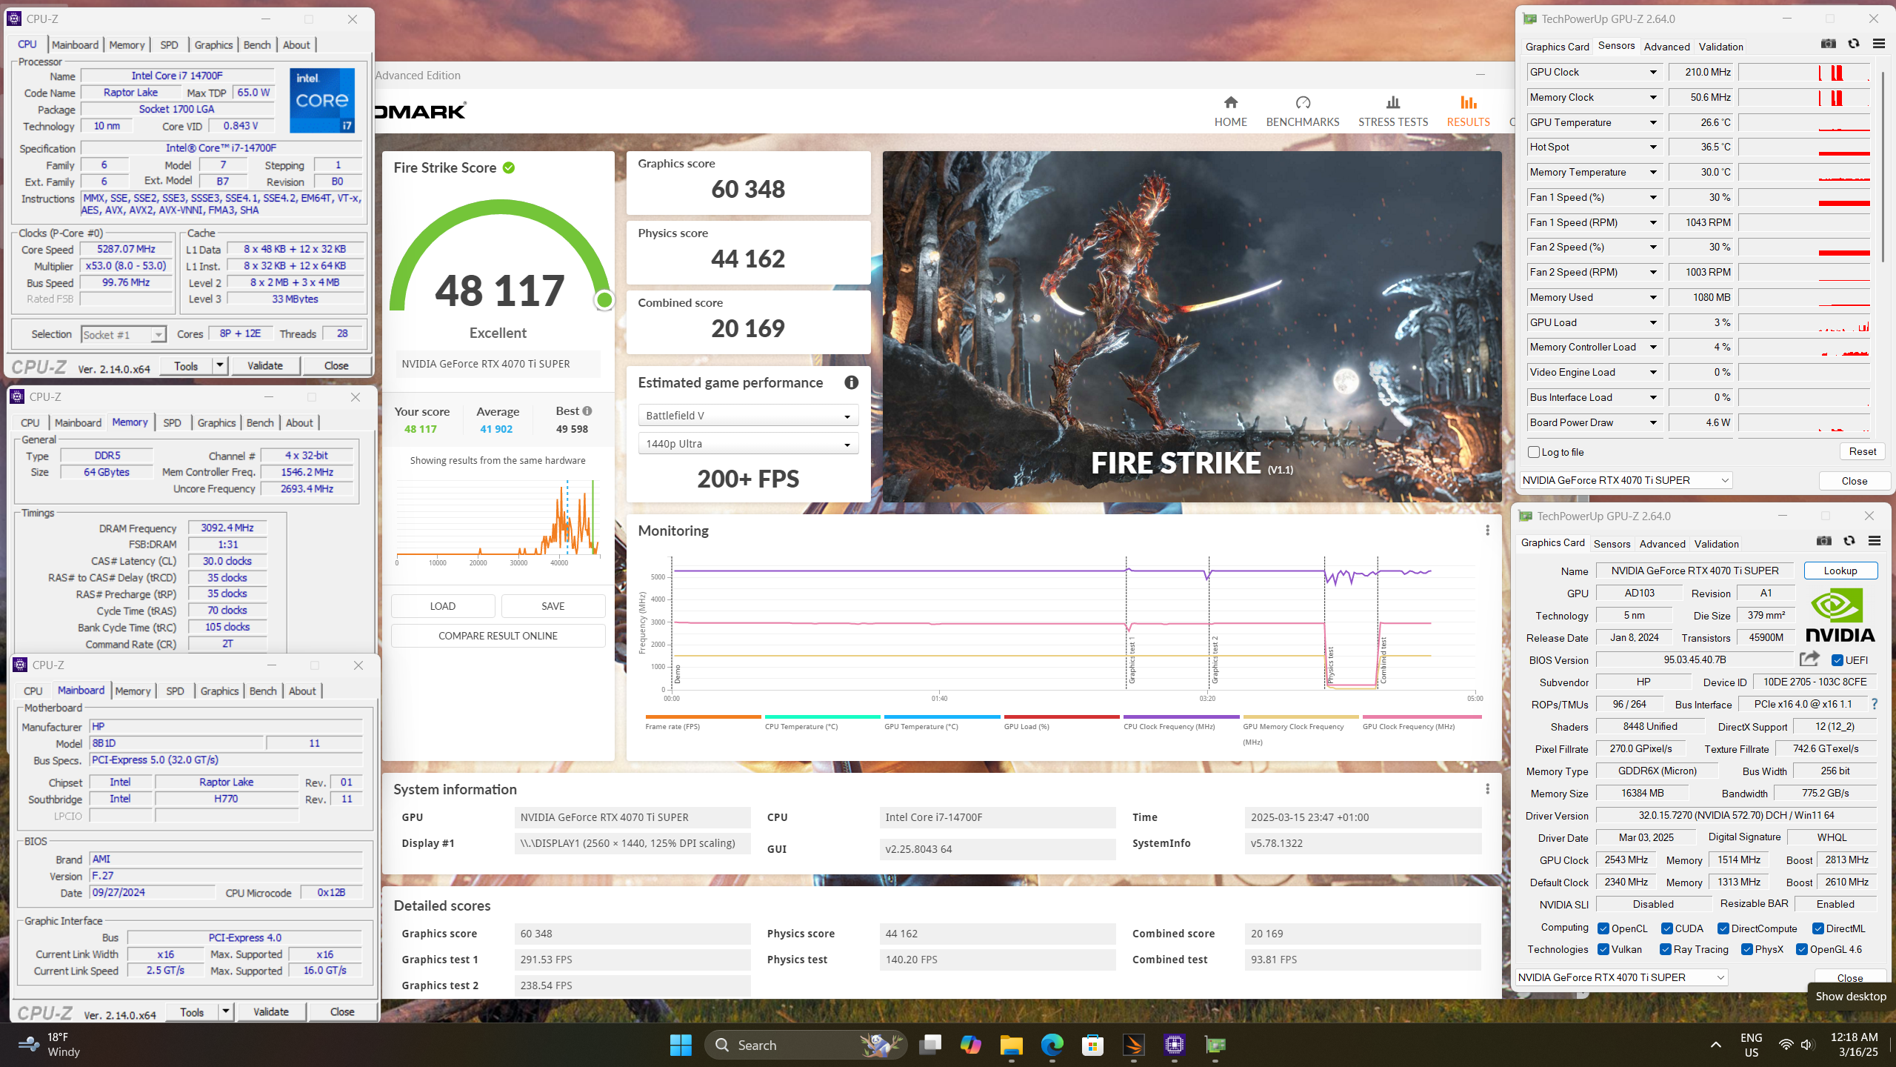Viewport: 1896px width, 1067px height.
Task: Click refresh icon in GPU-Z Graphics Card window
Action: [x=1849, y=541]
